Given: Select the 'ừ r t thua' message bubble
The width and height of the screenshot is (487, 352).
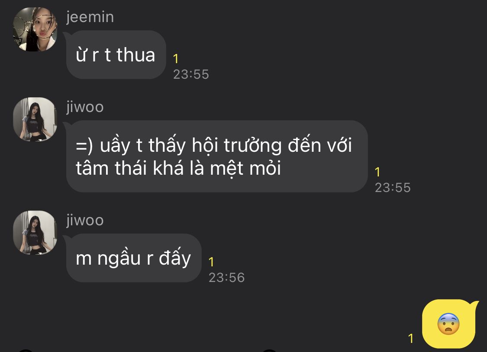Looking at the screenshot, I should [x=116, y=54].
